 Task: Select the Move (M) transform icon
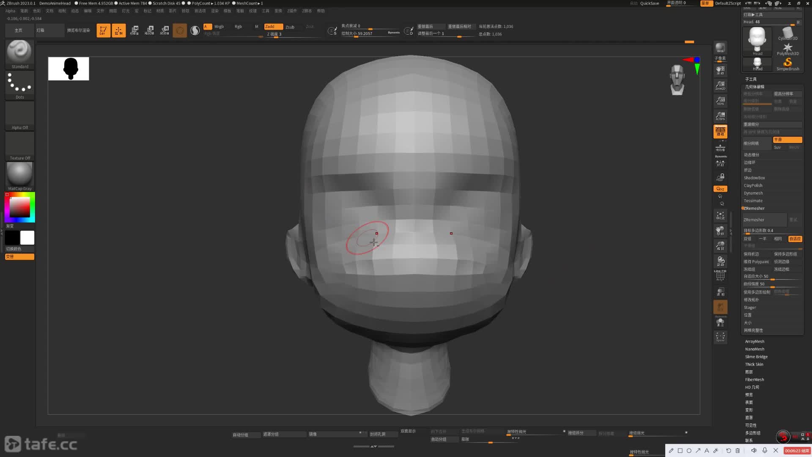[x=134, y=30]
